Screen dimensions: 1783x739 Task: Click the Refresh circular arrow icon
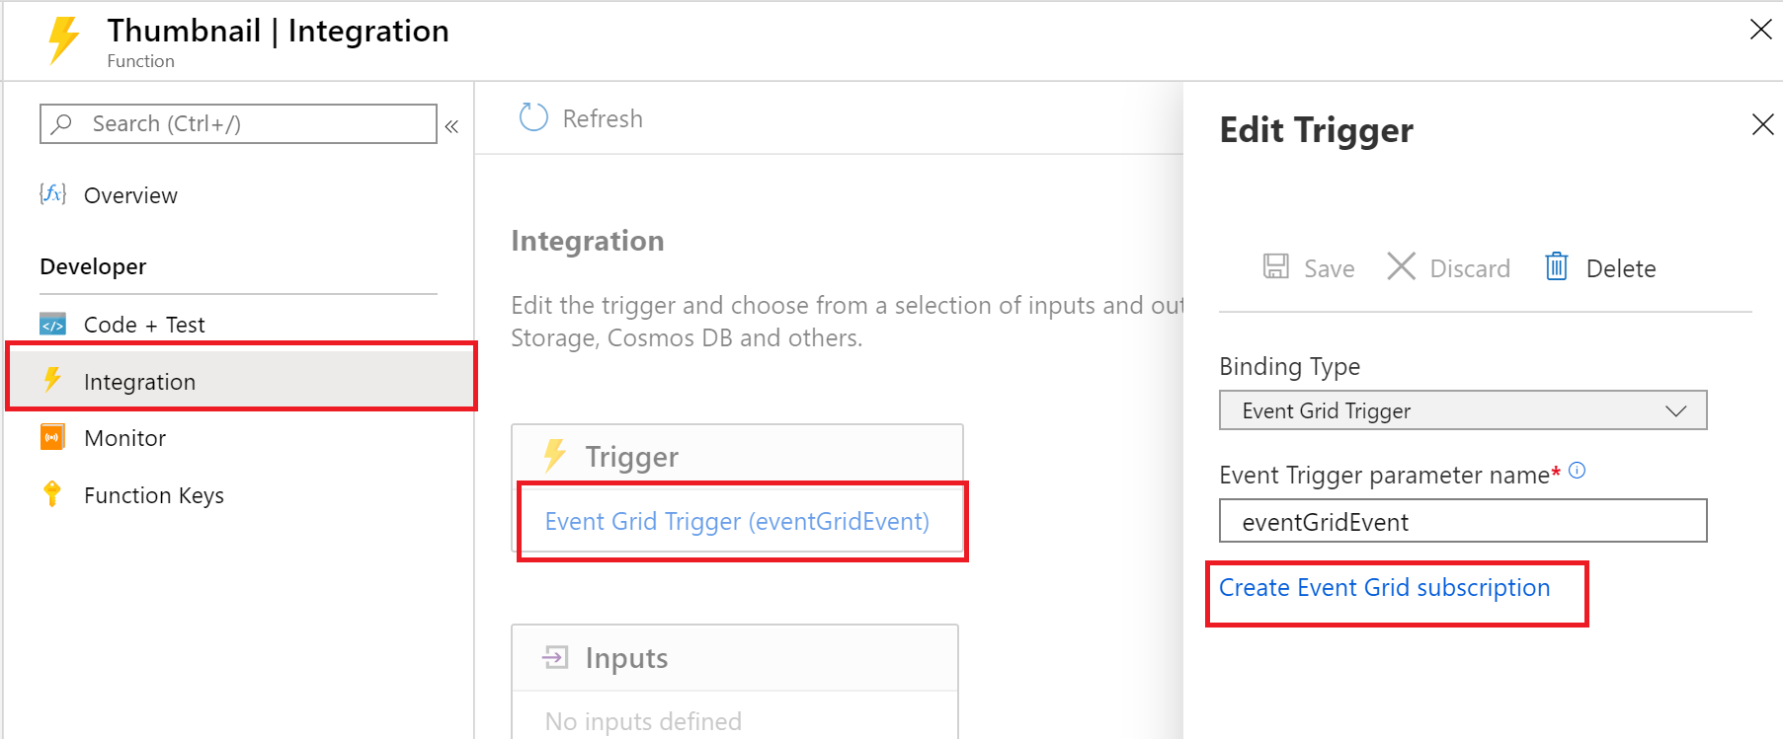coord(533,118)
